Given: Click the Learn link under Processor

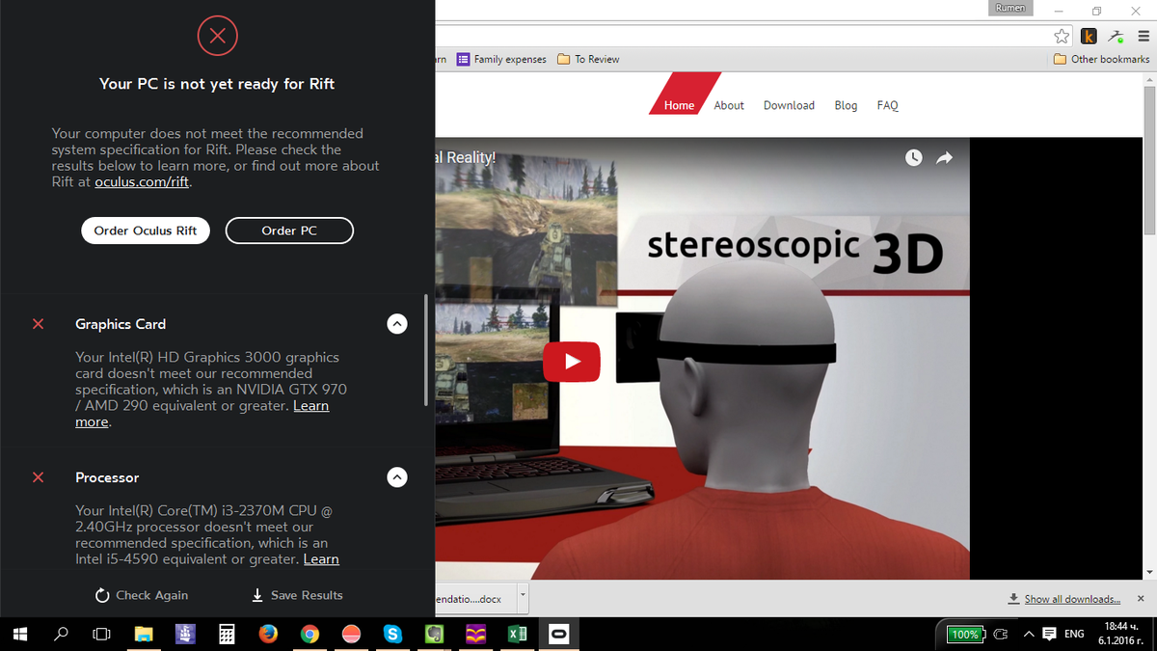Looking at the screenshot, I should 321,559.
